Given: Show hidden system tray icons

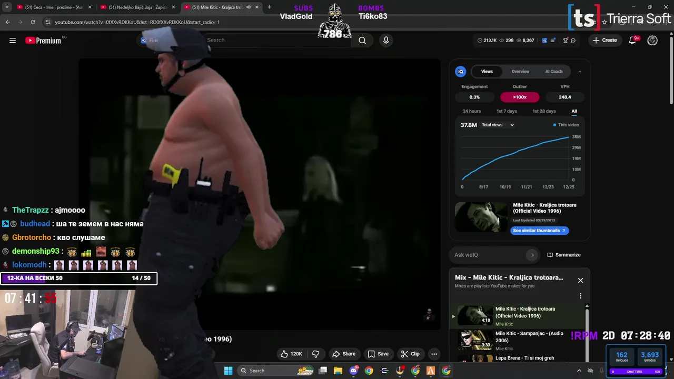Looking at the screenshot, I should (579, 371).
